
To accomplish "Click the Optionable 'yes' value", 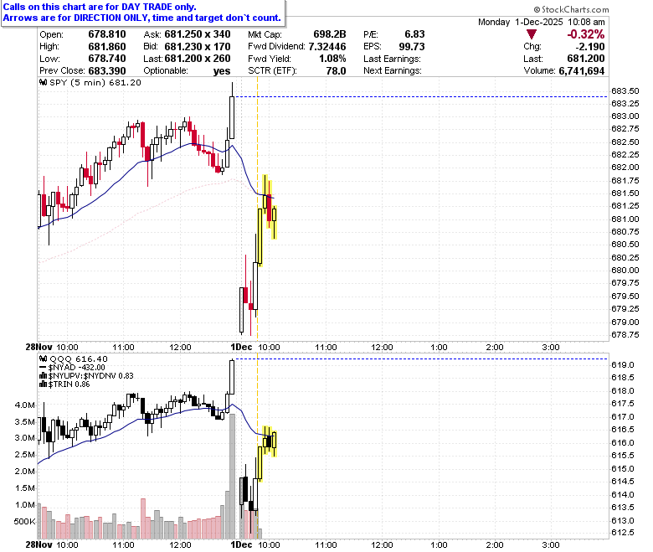I will coord(222,71).
